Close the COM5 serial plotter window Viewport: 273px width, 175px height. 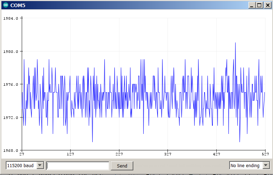(267, 5)
